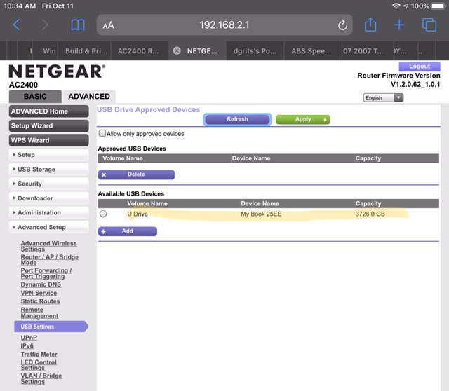Open the Safari share sheet icon
The width and height of the screenshot is (449, 391).
click(x=370, y=25)
